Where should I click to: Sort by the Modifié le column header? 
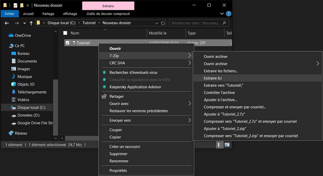point(166,33)
